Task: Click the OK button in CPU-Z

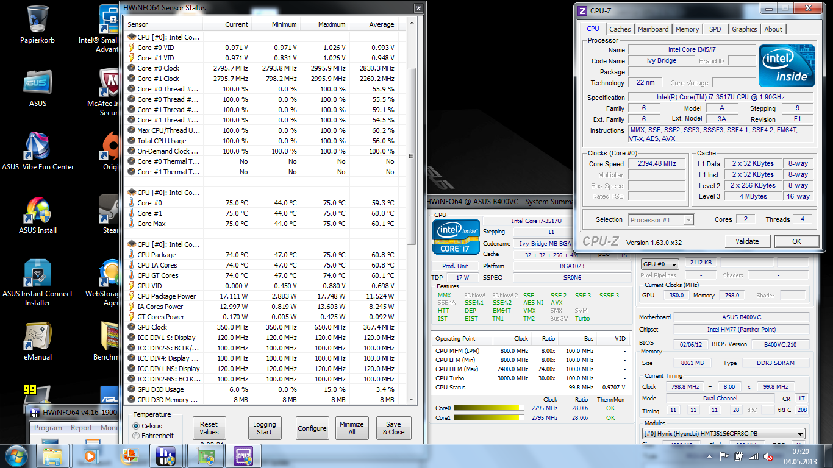Action: 796,241
